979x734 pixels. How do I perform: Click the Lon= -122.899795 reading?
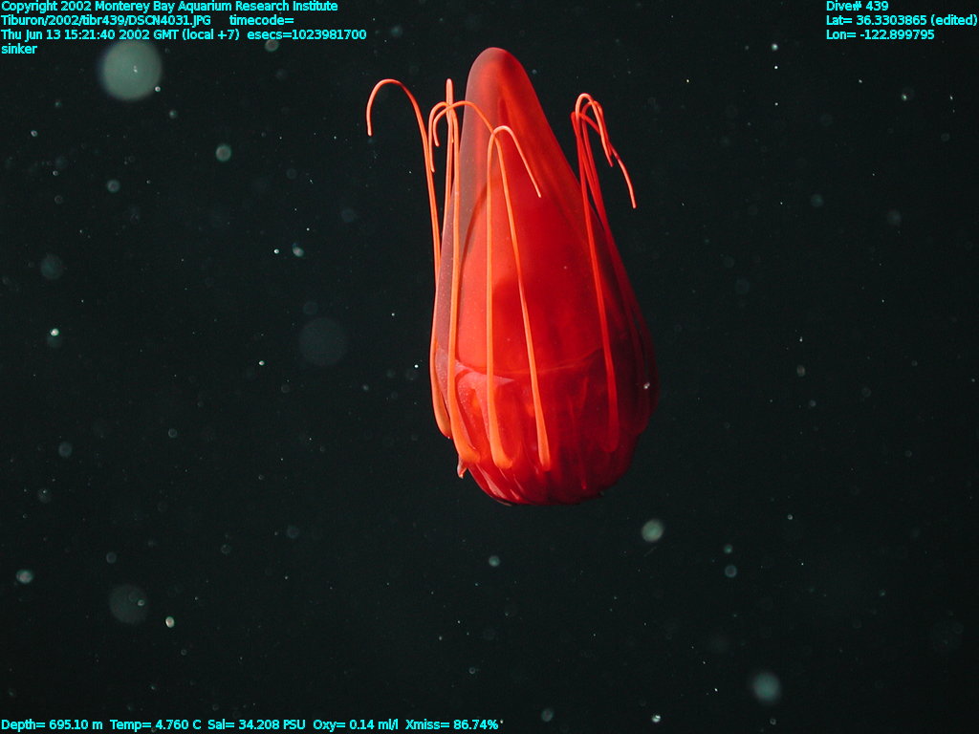(880, 34)
